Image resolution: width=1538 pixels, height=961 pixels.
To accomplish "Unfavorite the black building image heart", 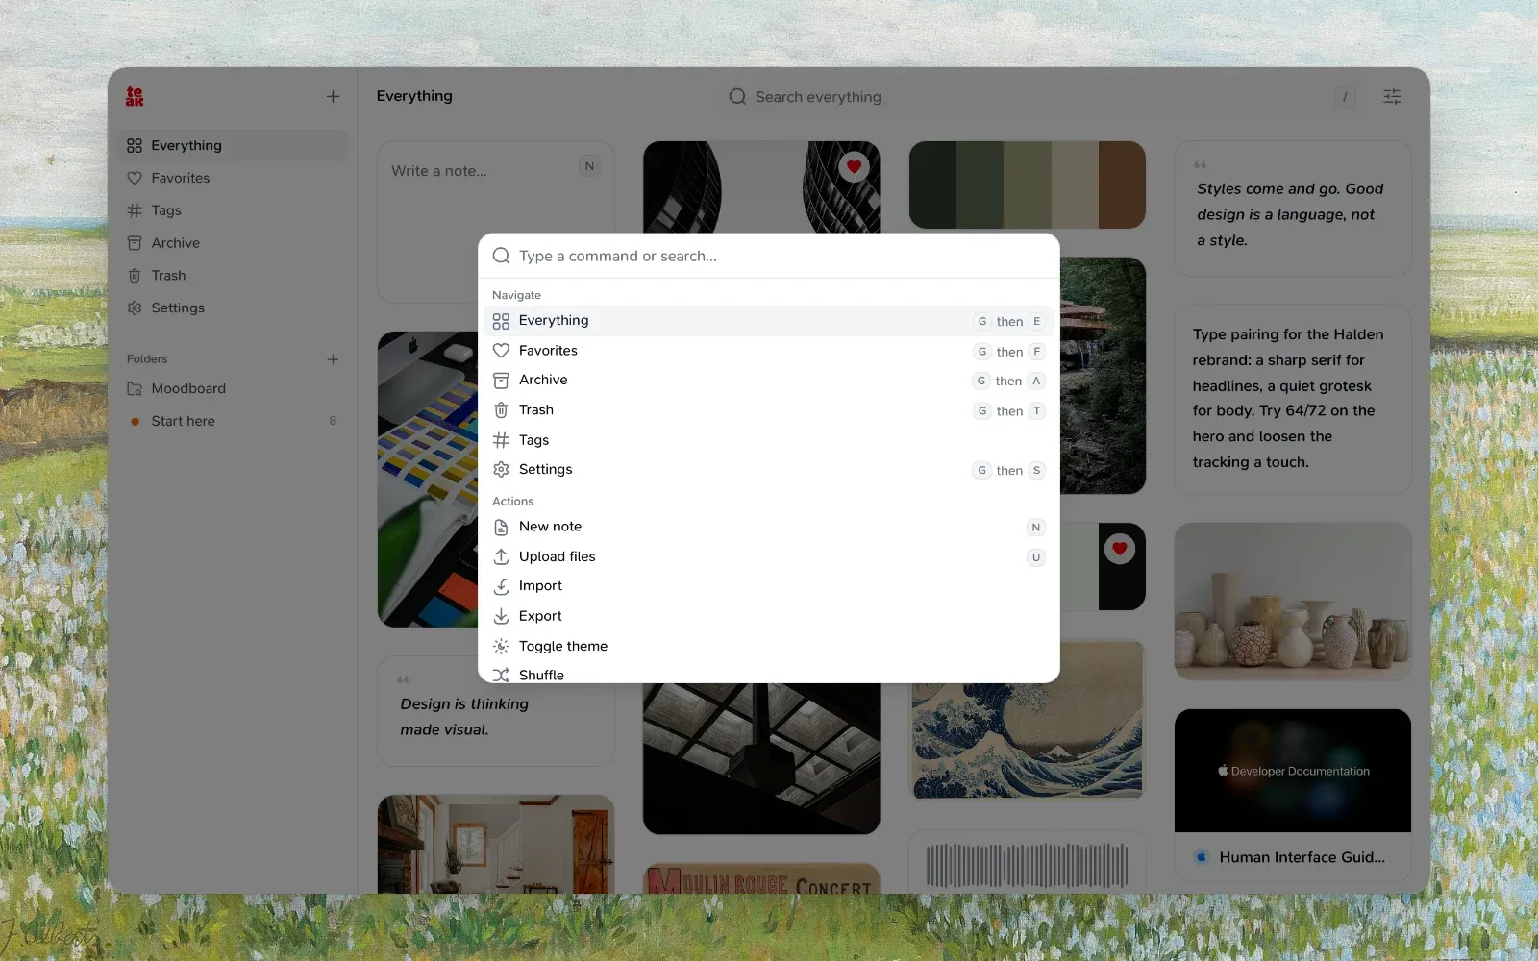I will click(854, 167).
